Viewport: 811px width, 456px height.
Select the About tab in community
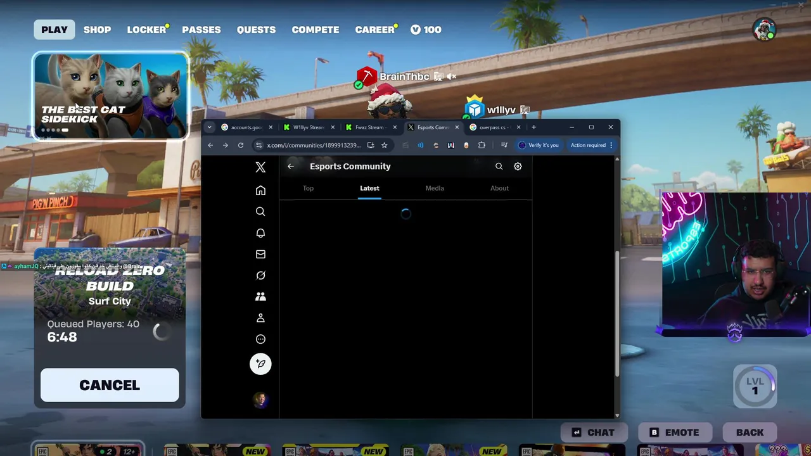[x=499, y=188]
